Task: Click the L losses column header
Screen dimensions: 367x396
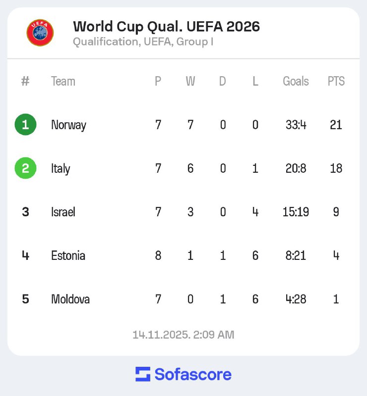Action: 255,81
